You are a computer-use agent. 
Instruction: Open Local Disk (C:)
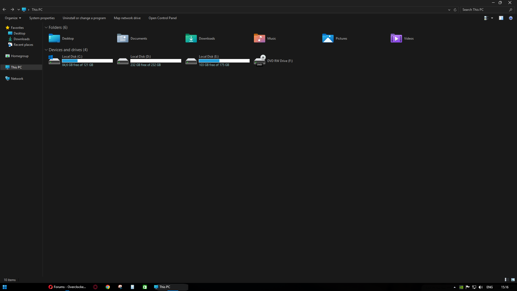tap(72, 56)
